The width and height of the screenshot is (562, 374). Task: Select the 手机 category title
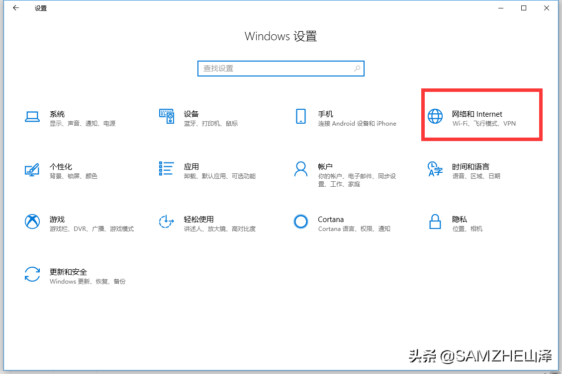pyautogui.click(x=325, y=114)
